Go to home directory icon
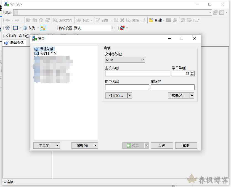 pyautogui.click(x=41, y=20)
